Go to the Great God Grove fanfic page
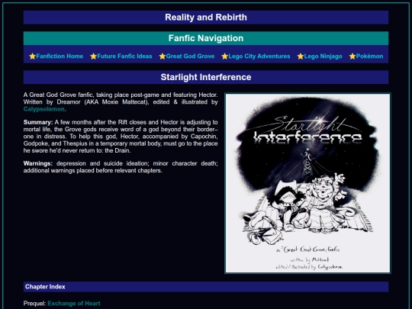 [190, 56]
